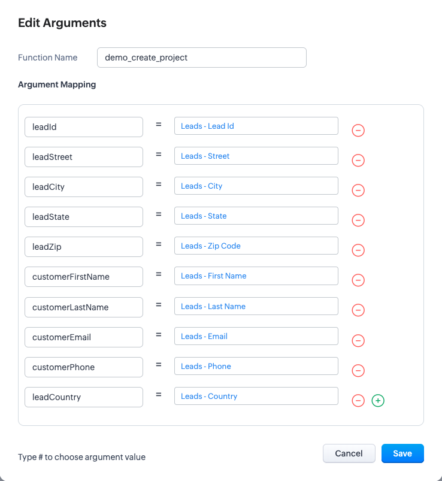Click the Function Name input field
The image size is (442, 481).
202,58
